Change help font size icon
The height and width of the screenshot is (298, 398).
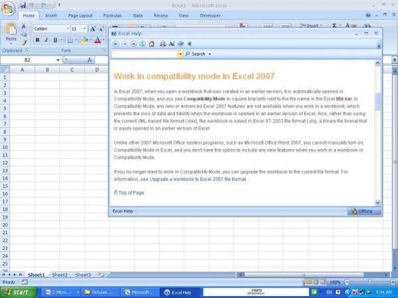172,44
